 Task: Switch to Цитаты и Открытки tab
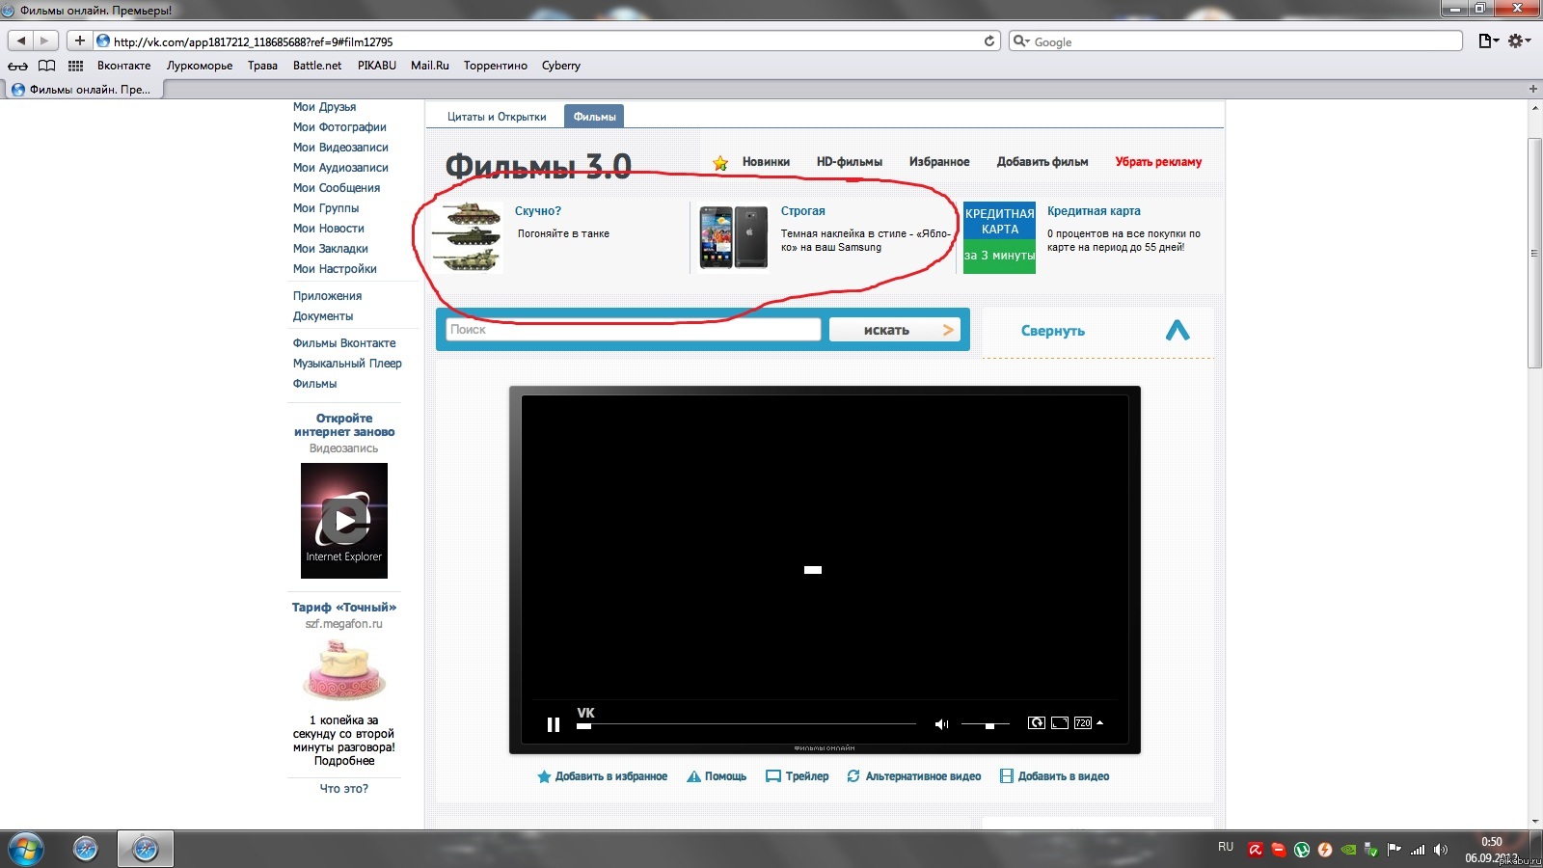click(x=497, y=117)
